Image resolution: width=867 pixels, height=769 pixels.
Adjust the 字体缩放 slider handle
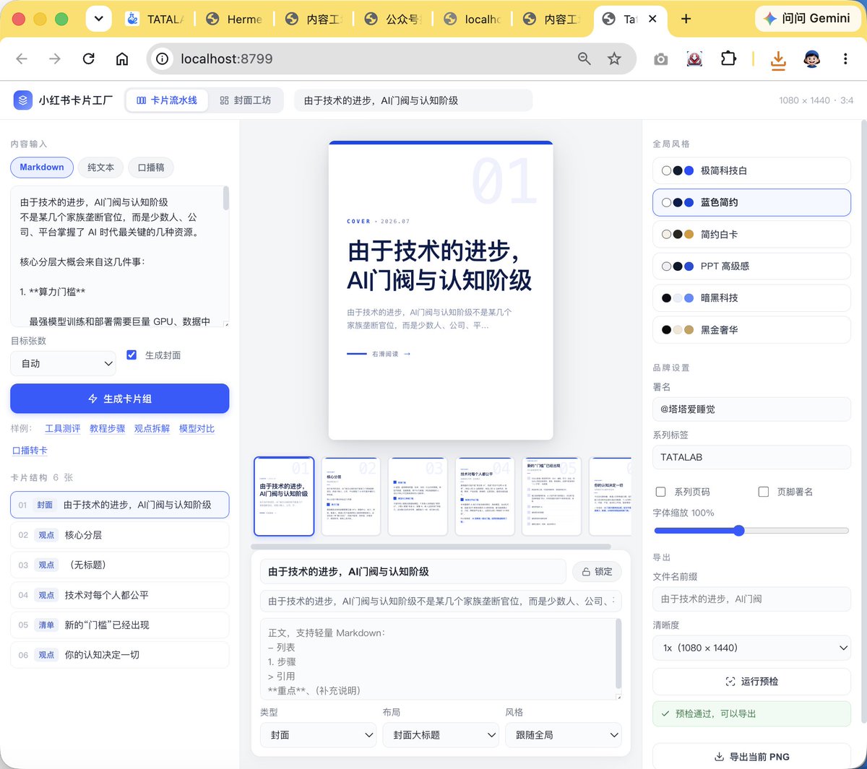point(738,531)
